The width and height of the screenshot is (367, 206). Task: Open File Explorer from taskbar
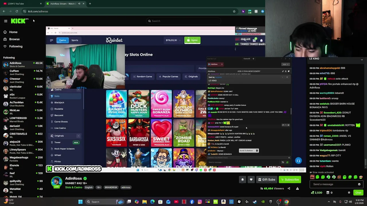tap(145, 202)
